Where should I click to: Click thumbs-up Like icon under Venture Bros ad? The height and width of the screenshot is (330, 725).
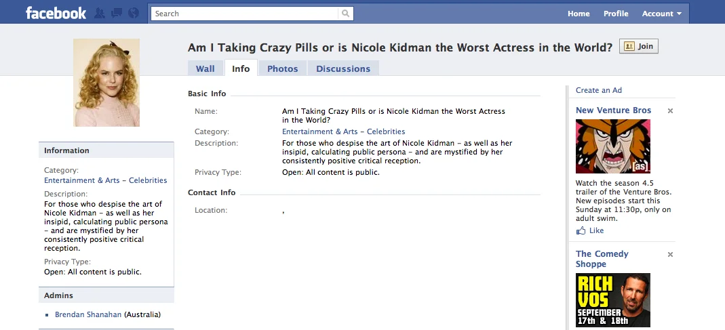(581, 230)
